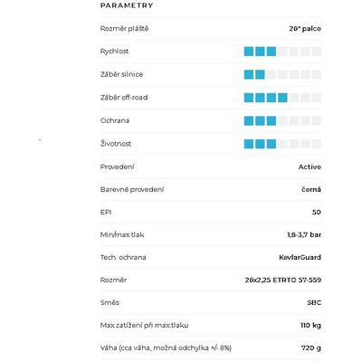Click the Provedení Active value
Viewport: 362px width, 362px height.
(x=310, y=167)
